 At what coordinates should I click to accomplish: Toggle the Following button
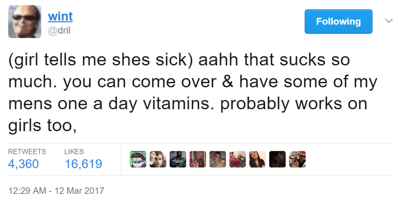[338, 22]
